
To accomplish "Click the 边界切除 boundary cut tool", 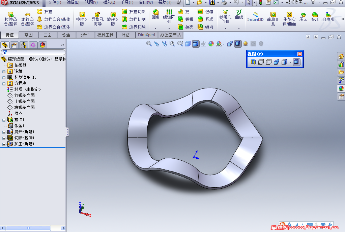I will (x=134, y=27).
